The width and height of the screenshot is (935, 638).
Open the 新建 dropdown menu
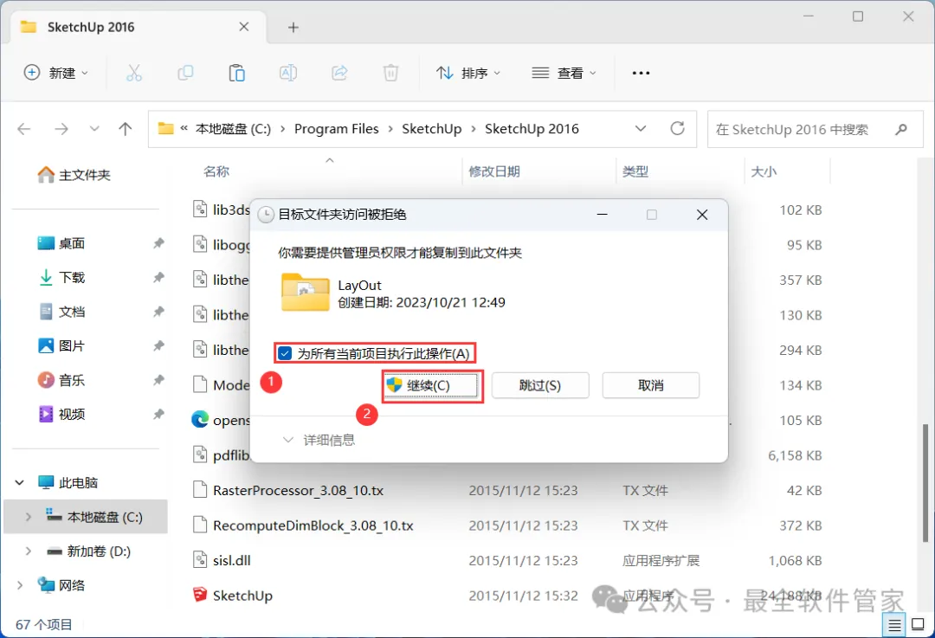pos(55,73)
